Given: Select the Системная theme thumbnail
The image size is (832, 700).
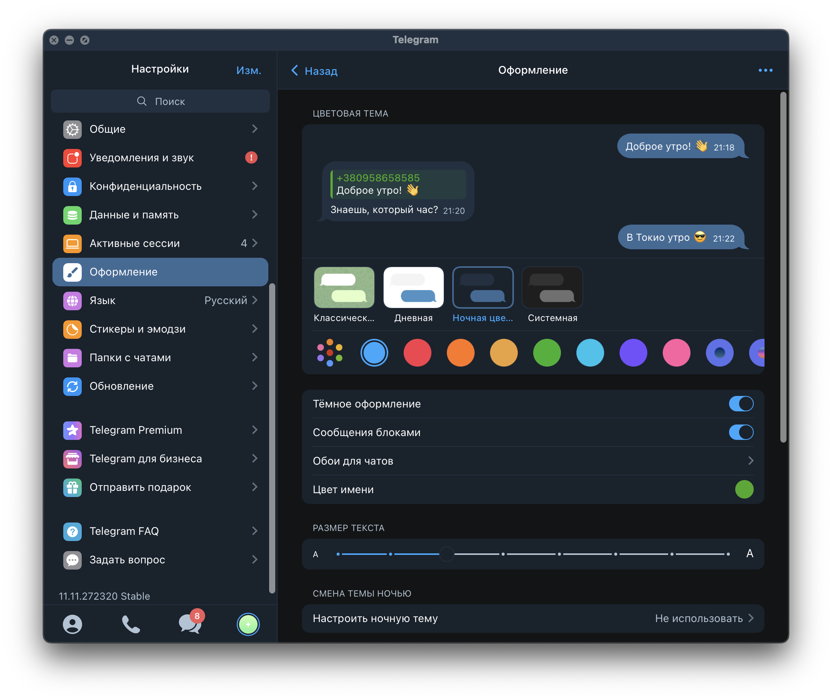Looking at the screenshot, I should point(552,288).
